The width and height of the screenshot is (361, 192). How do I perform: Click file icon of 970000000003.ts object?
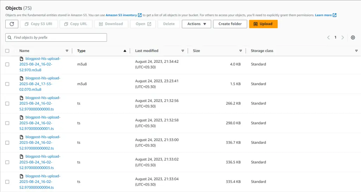(x=22, y=156)
